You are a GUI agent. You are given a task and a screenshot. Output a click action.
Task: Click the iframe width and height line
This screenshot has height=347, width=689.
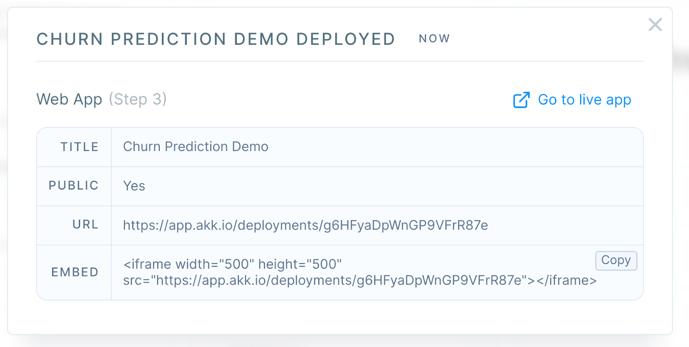[233, 264]
